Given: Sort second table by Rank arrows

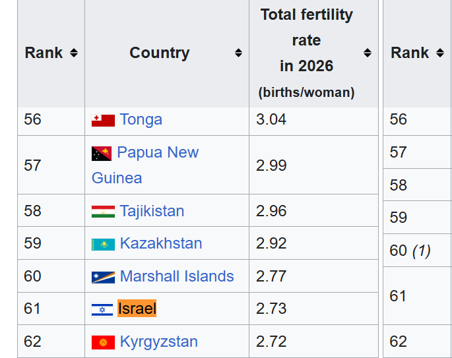Looking at the screenshot, I should pos(440,53).
